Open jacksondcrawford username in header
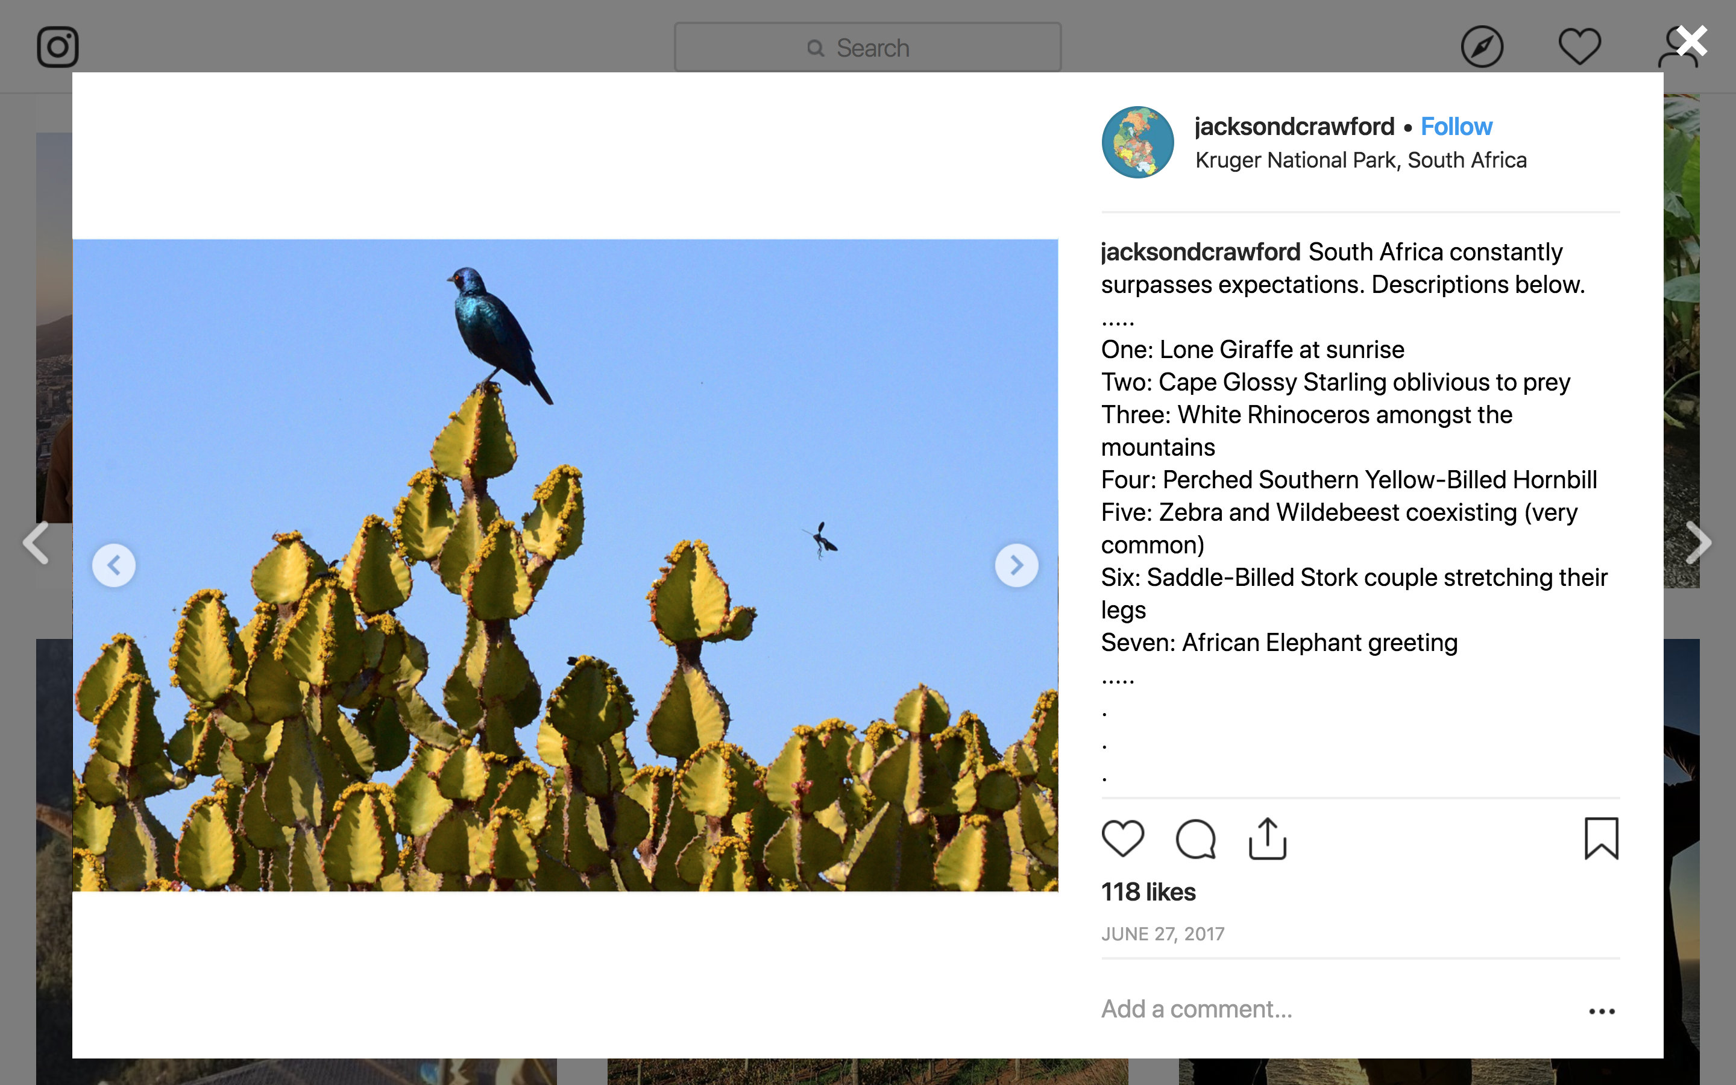This screenshot has width=1736, height=1085. [x=1294, y=127]
